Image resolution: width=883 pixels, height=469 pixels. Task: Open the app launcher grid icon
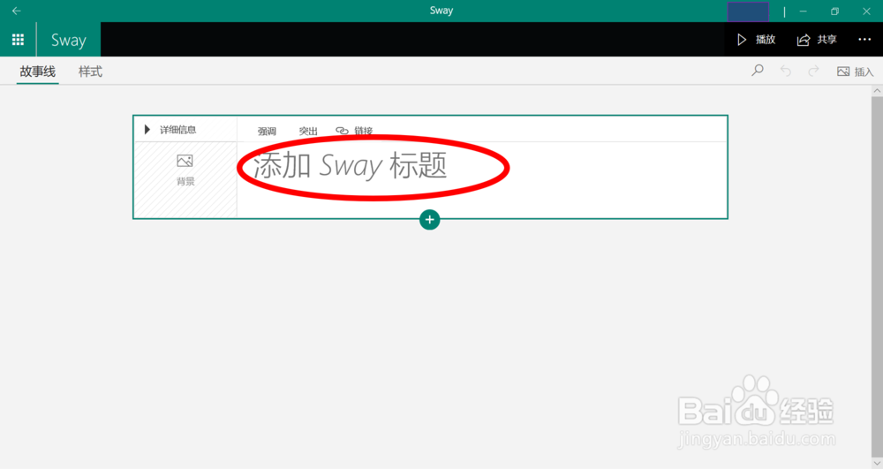coord(18,40)
